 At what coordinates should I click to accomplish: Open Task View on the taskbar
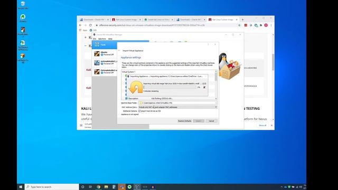point(90,187)
